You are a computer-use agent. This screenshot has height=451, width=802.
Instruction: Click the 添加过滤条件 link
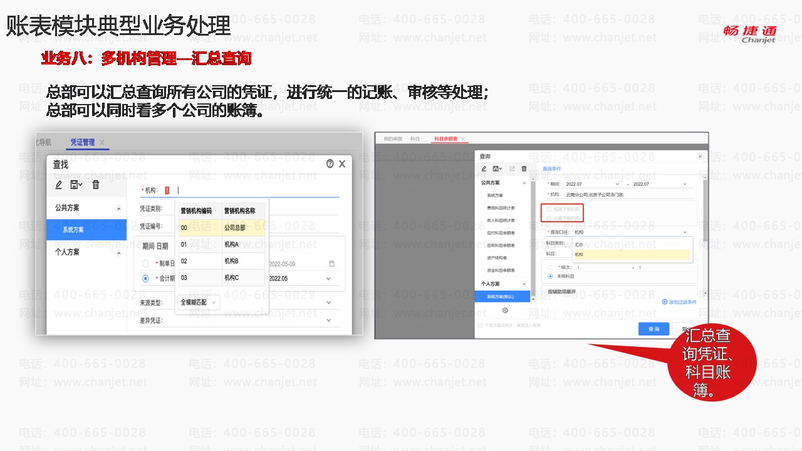pyautogui.click(x=682, y=302)
